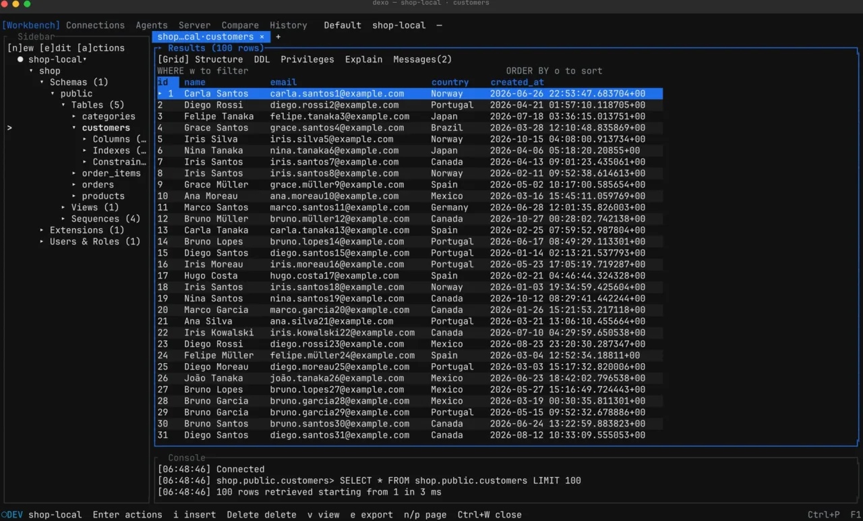Open the sidebar [a]ctions menu
This screenshot has height=521, width=863.
coord(100,49)
